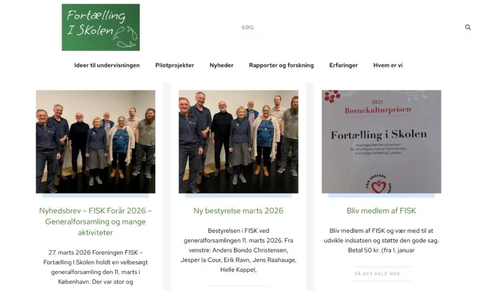The image size is (482, 291).
Task: Open the Ny bestyrelse marts 2026 title
Action: pos(238,211)
